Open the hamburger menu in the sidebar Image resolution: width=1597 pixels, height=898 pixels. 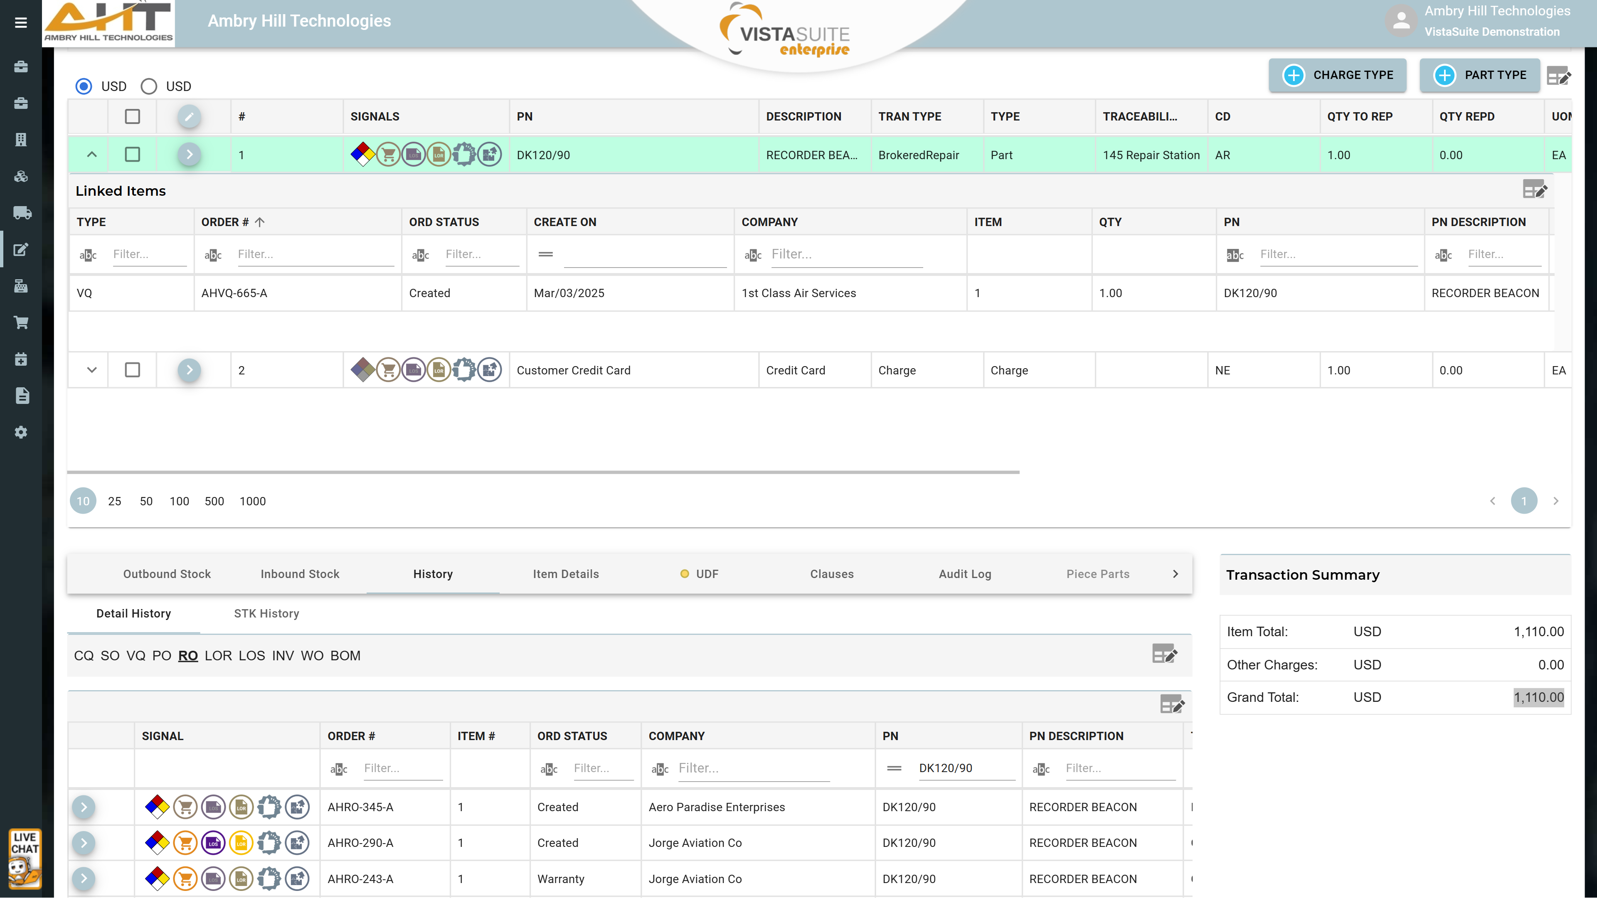pos(21,23)
